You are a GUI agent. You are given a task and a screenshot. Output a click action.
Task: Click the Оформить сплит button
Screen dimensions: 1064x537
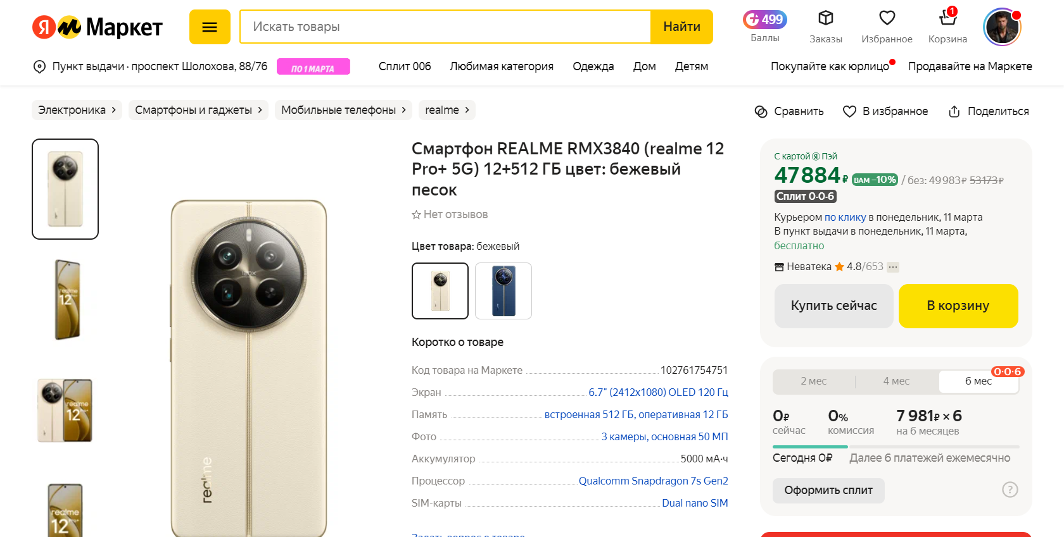click(828, 490)
